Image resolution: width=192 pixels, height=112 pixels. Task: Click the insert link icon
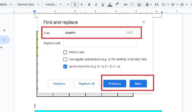click(125, 4)
